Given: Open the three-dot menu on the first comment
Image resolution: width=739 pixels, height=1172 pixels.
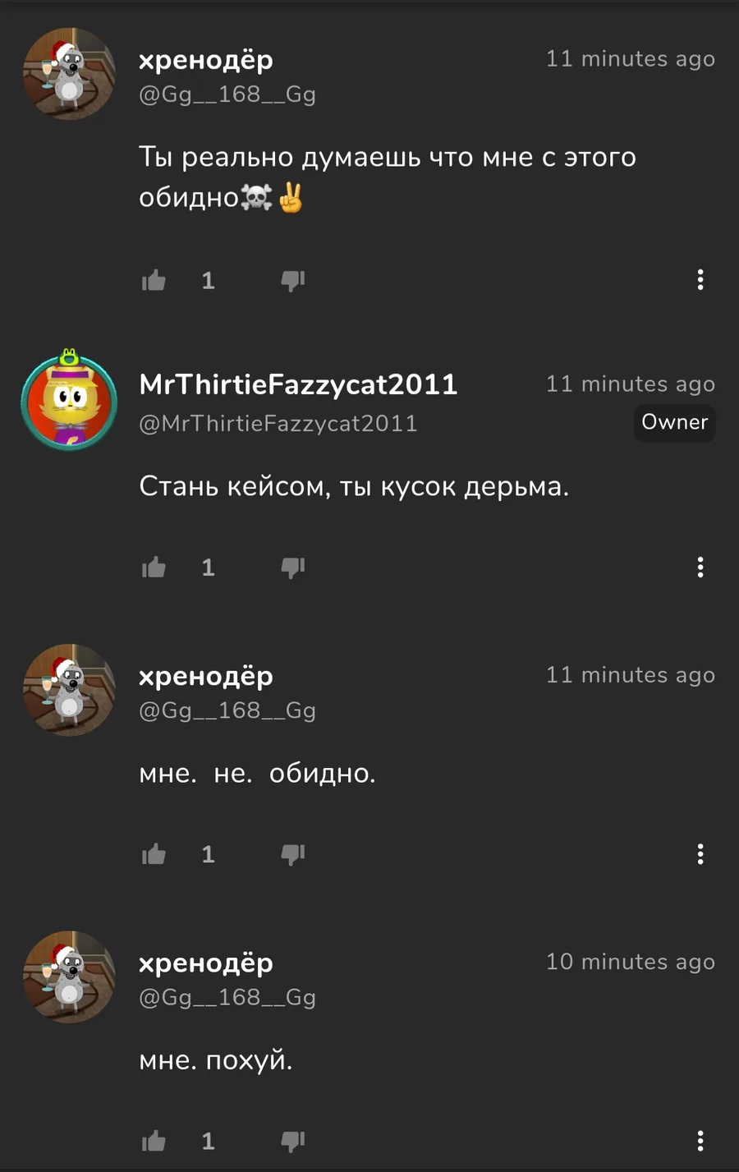Looking at the screenshot, I should click(700, 280).
